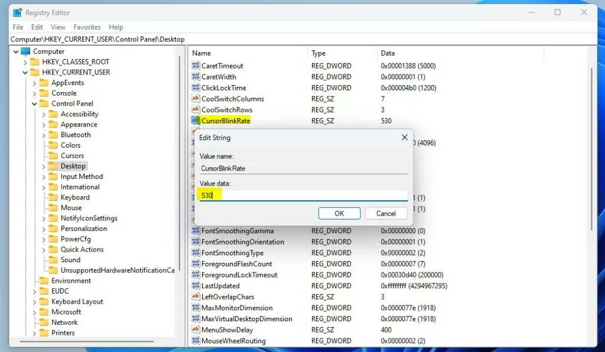The width and height of the screenshot is (605, 352).
Task: Expand the Printers key
Action: 34,333
